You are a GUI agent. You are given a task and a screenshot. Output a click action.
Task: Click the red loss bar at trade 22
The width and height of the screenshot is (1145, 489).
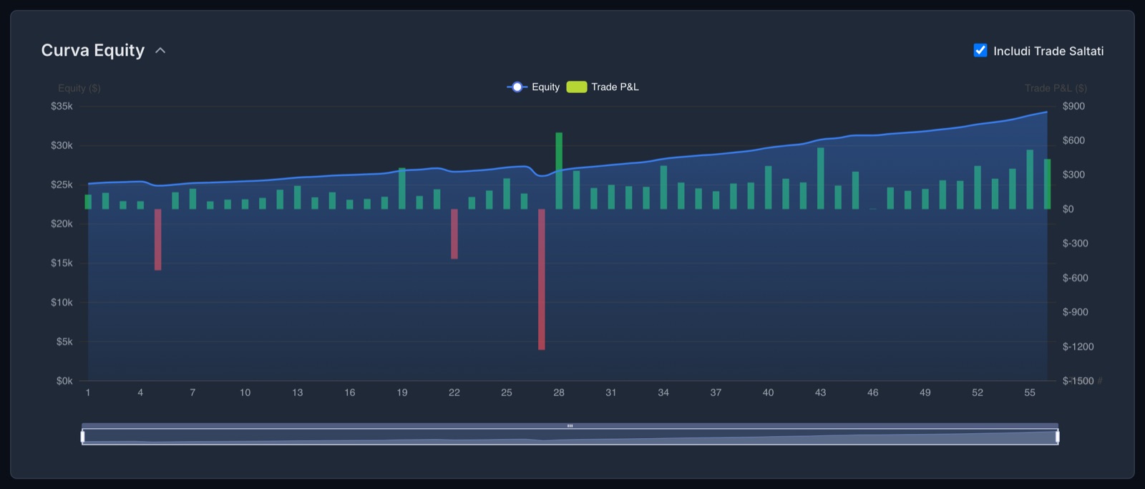[454, 233]
